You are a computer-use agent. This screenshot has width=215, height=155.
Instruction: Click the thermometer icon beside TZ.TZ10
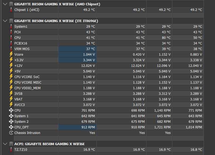(11, 150)
